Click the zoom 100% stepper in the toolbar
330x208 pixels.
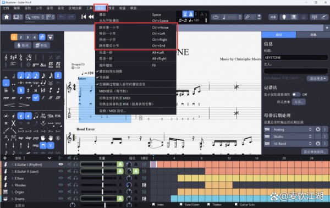click(43, 17)
